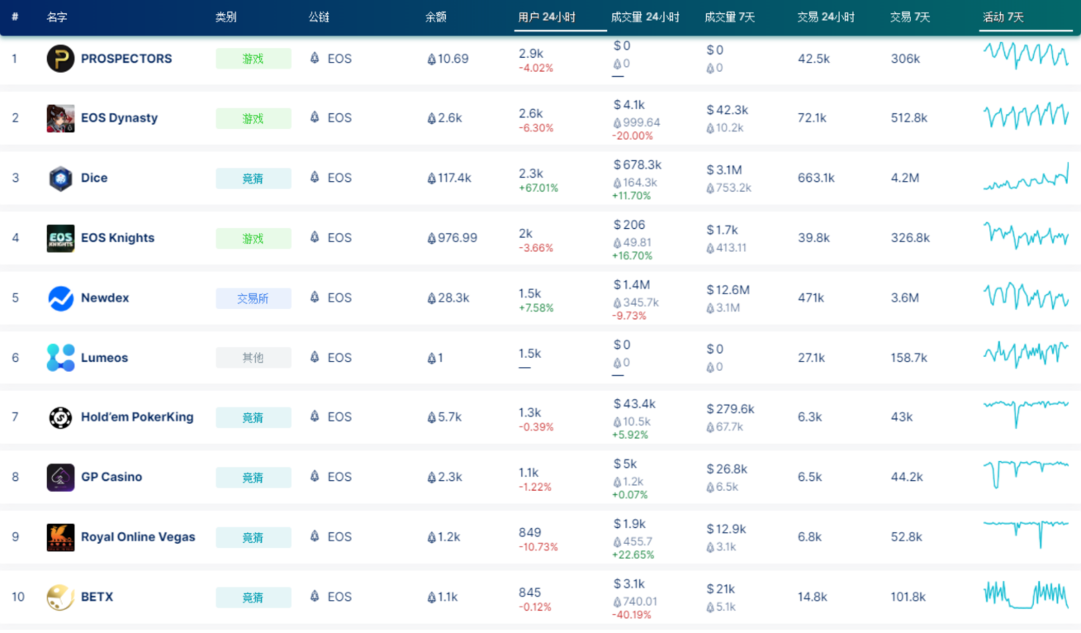This screenshot has height=633, width=1081.
Task: Open the Newdex logo icon
Action: tap(60, 297)
